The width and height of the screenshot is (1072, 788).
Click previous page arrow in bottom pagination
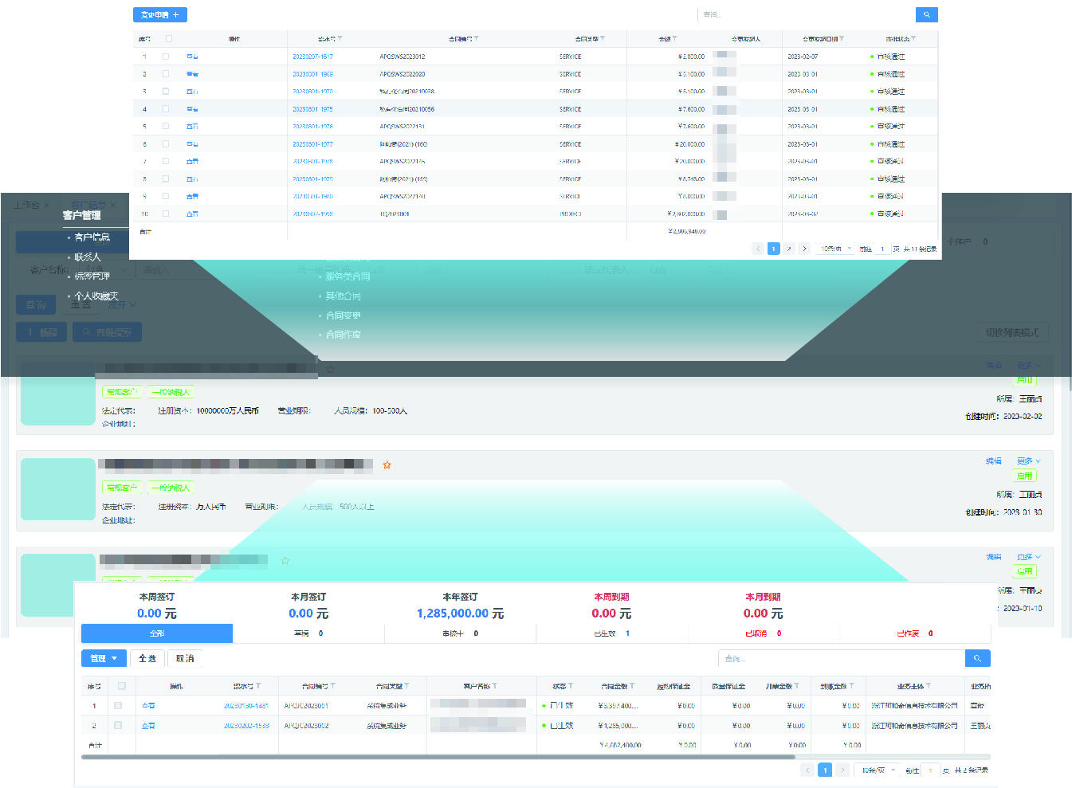807,770
